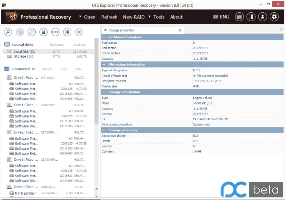This screenshot has height=201, width=286.
Task: Click the Drive0 hard disk icon
Action: (x=9, y=77)
